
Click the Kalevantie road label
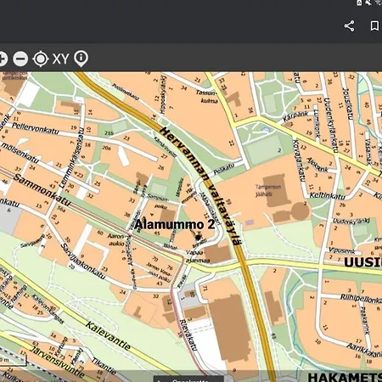pos(108,336)
